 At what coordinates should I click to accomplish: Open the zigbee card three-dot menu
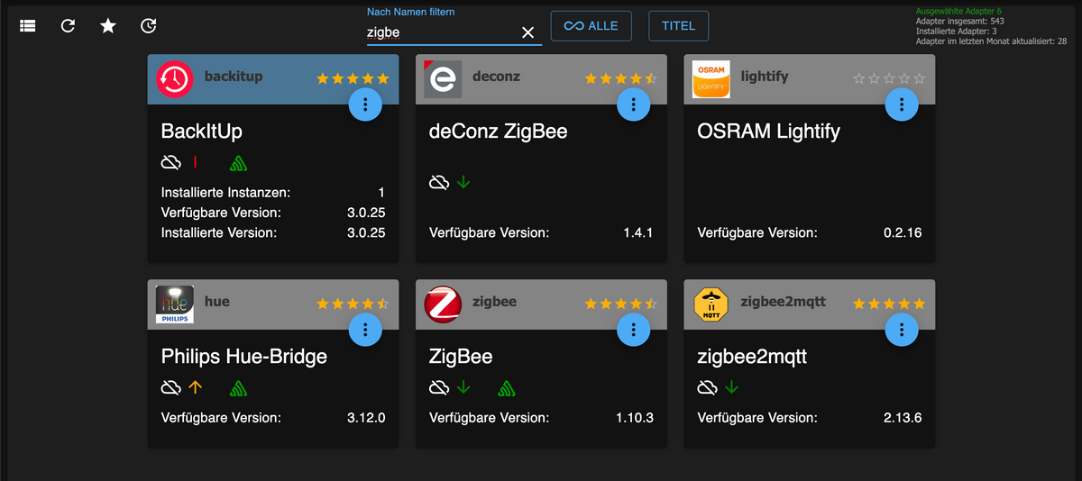point(634,330)
